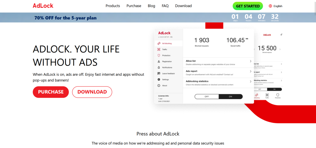This screenshot has width=316, height=148.
Task: Open the English language selector
Action: pos(278,6)
